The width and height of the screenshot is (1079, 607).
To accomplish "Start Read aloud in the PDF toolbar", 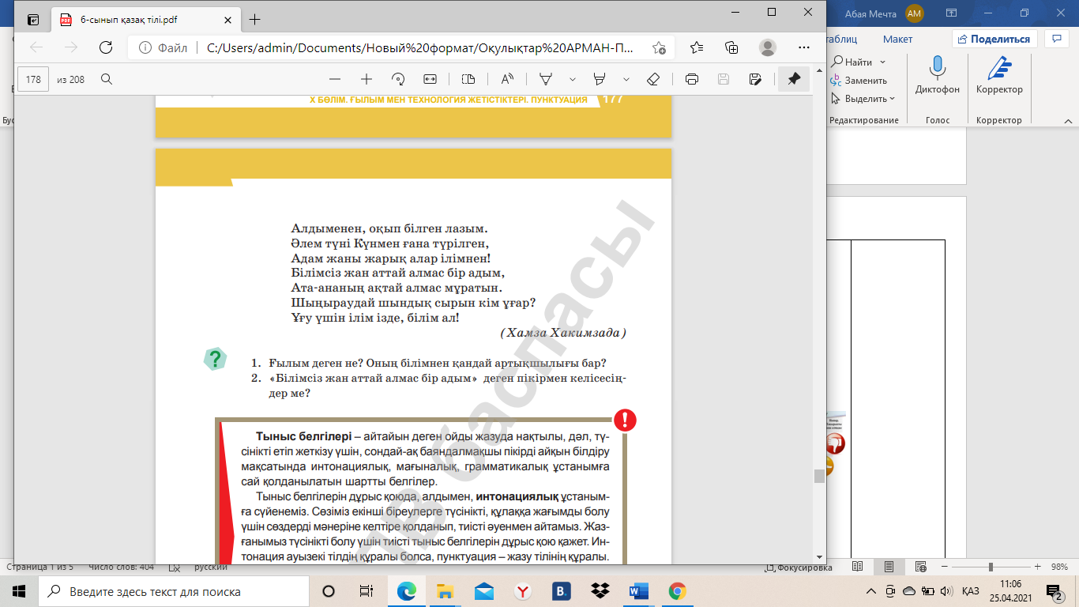I will tap(507, 79).
